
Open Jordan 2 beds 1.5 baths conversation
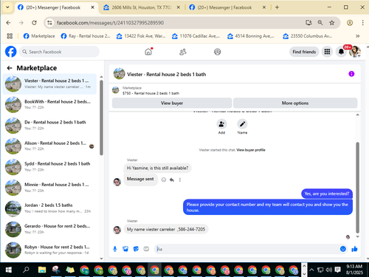[x=49, y=208]
